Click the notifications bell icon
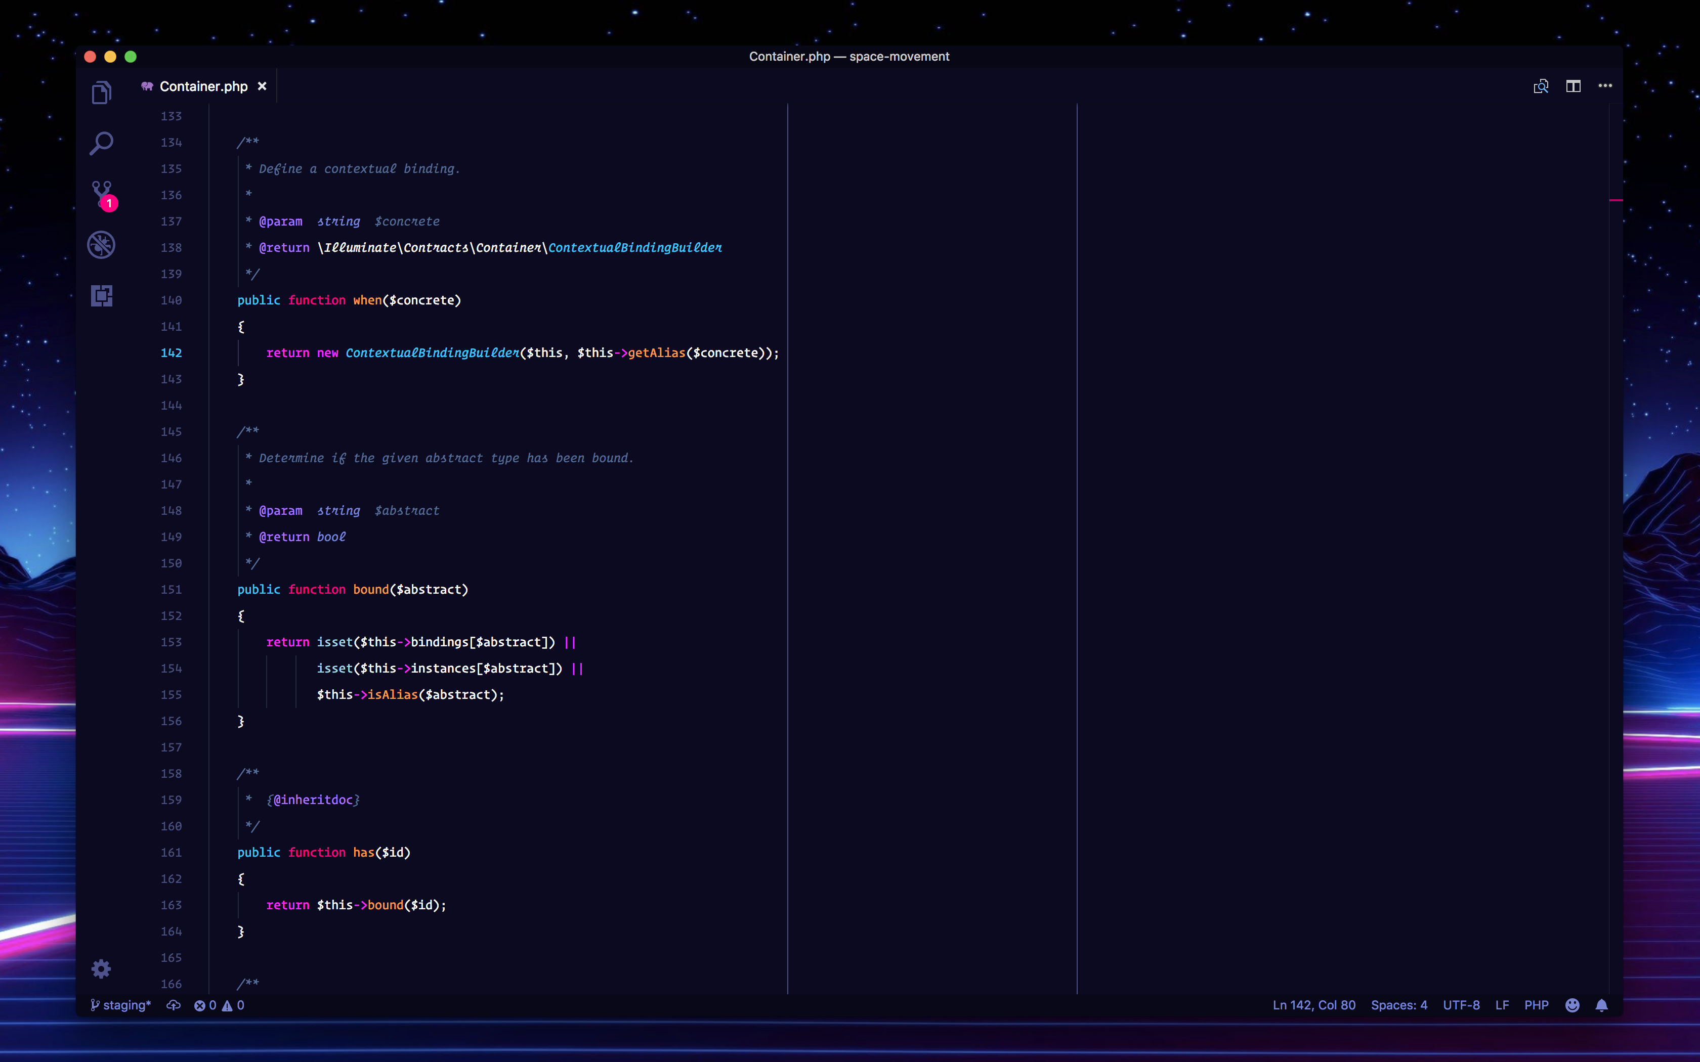Screen dimensions: 1700x1062 tap(1602, 1005)
